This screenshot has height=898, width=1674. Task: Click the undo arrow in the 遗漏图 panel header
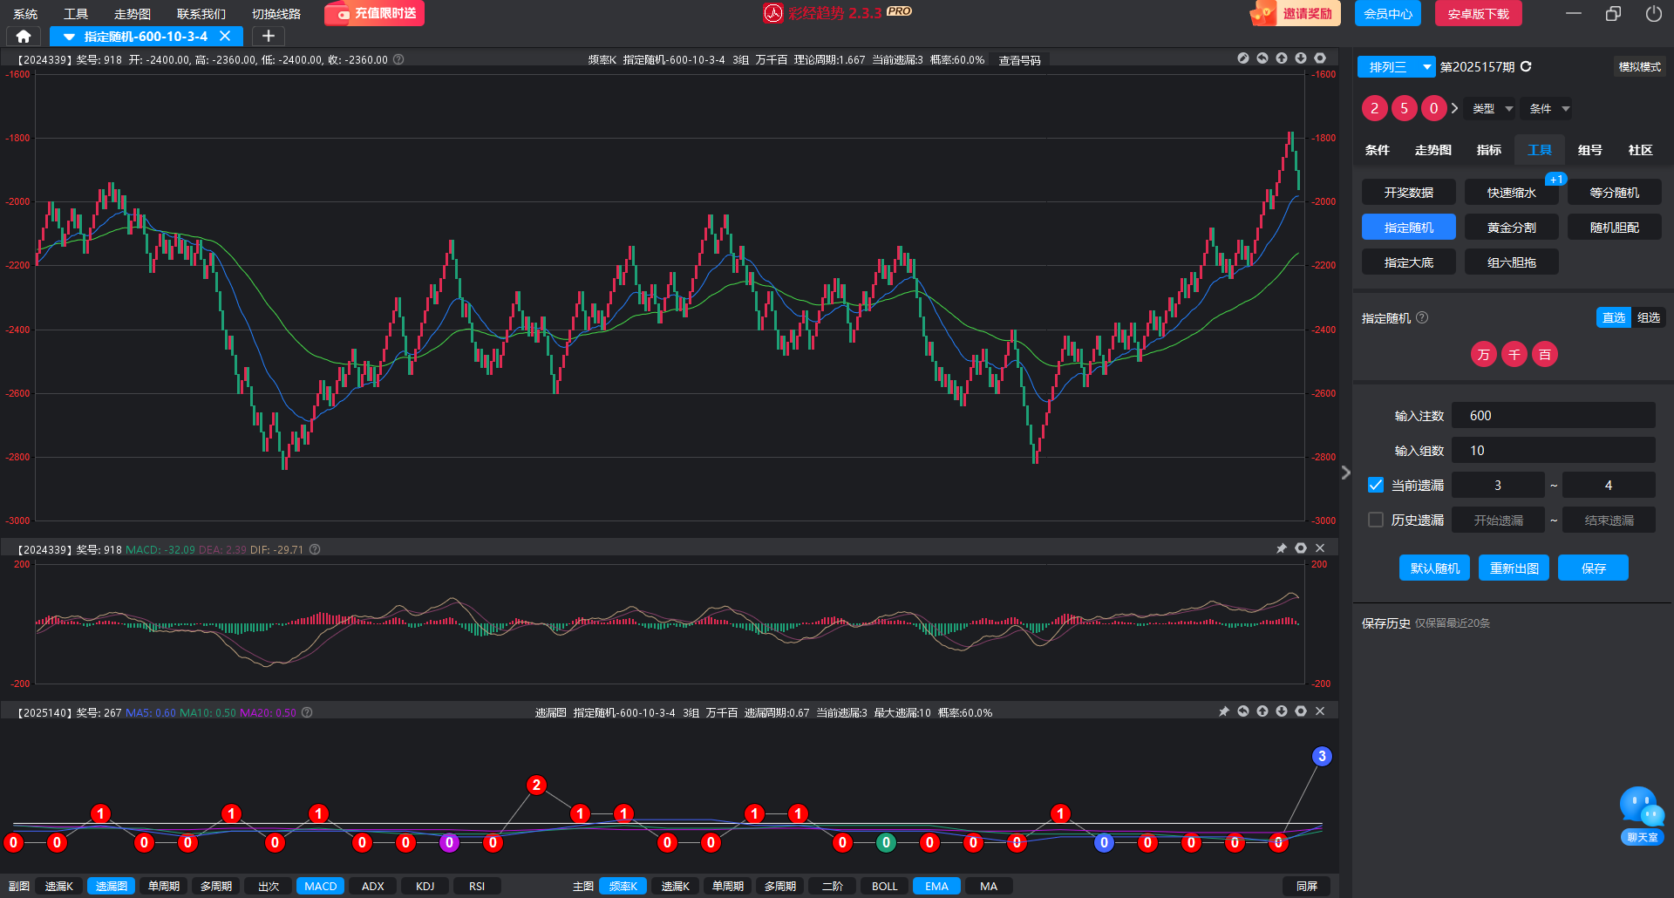point(1243,711)
